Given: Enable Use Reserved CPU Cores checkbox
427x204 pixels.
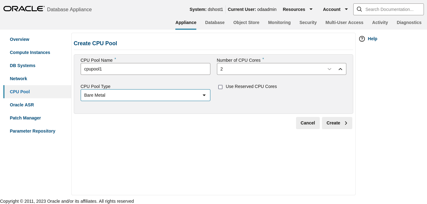Looking at the screenshot, I should (220, 87).
